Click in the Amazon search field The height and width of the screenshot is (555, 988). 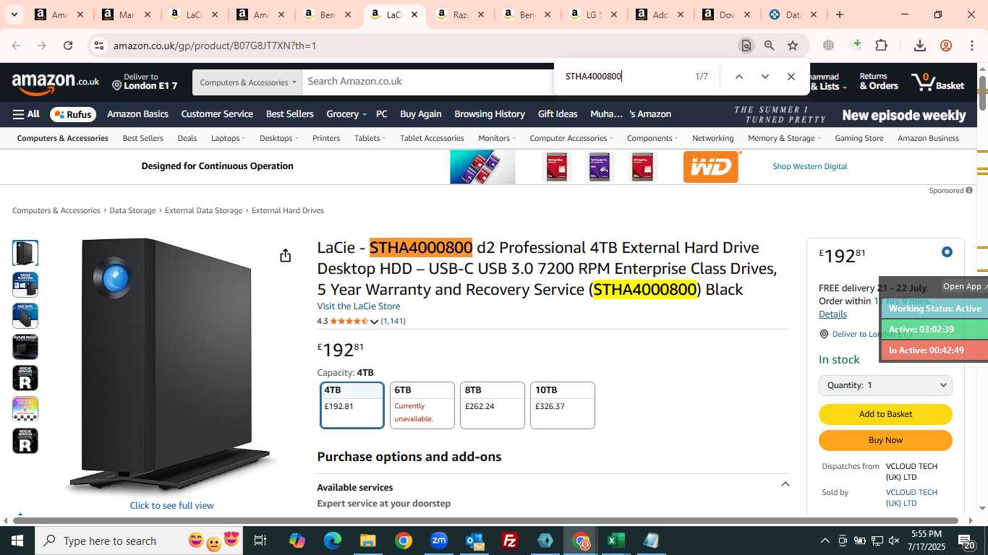click(427, 82)
